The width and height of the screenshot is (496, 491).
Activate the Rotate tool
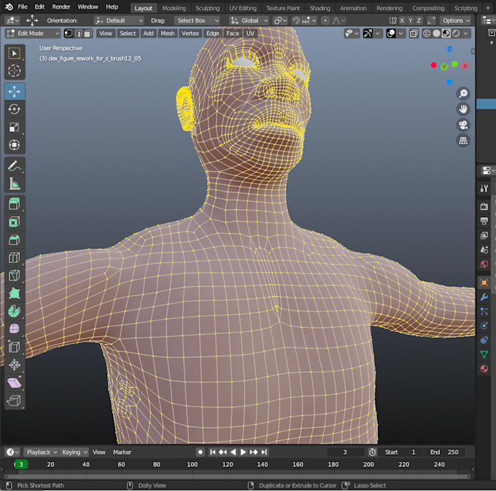(x=15, y=109)
